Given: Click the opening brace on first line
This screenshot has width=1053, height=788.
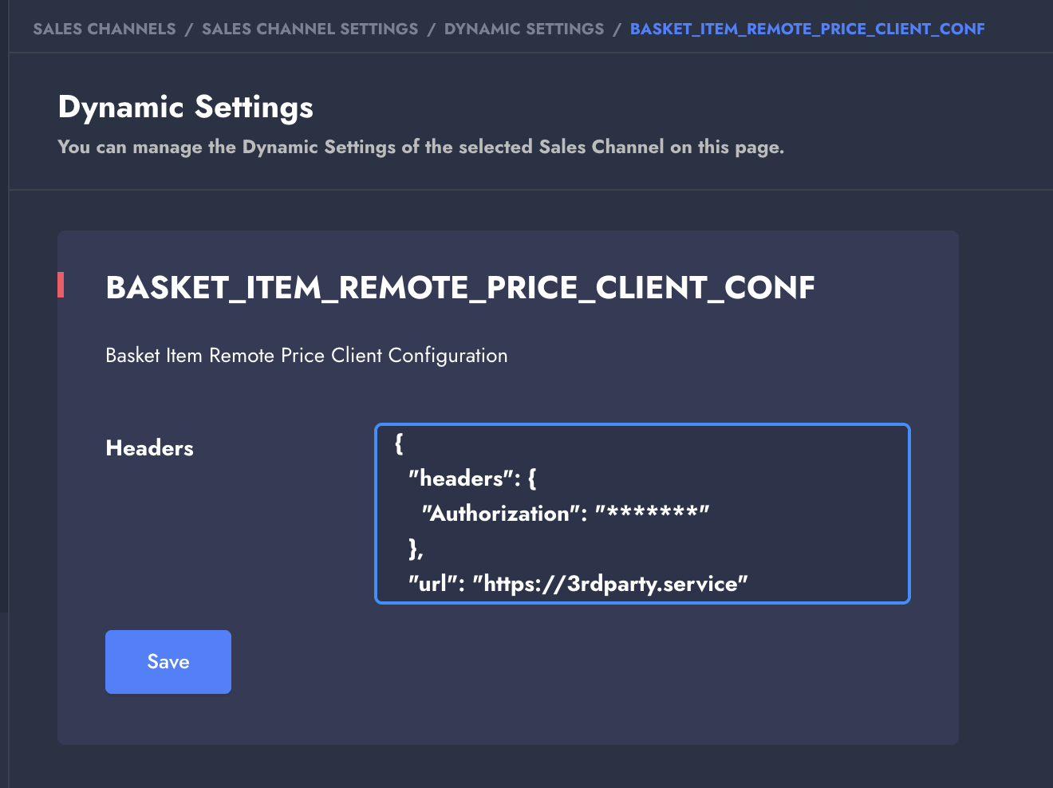Looking at the screenshot, I should point(399,443).
